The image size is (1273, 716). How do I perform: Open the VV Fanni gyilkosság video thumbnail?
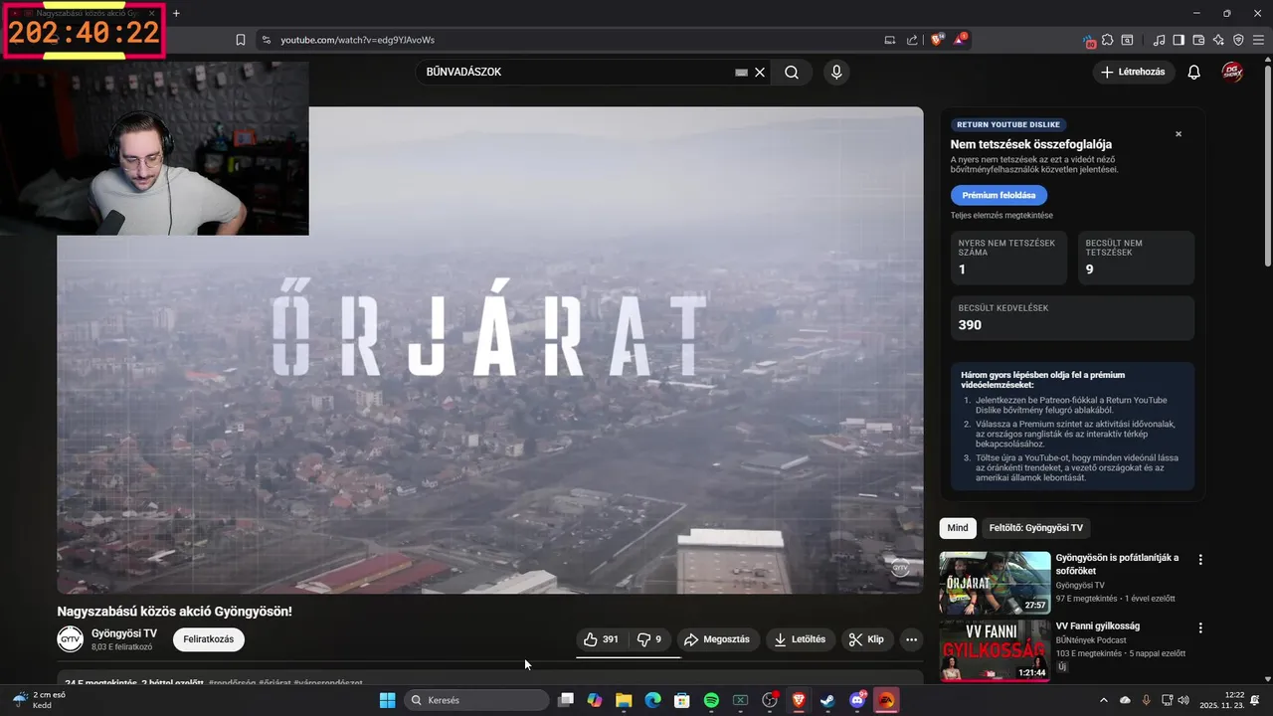[995, 650]
